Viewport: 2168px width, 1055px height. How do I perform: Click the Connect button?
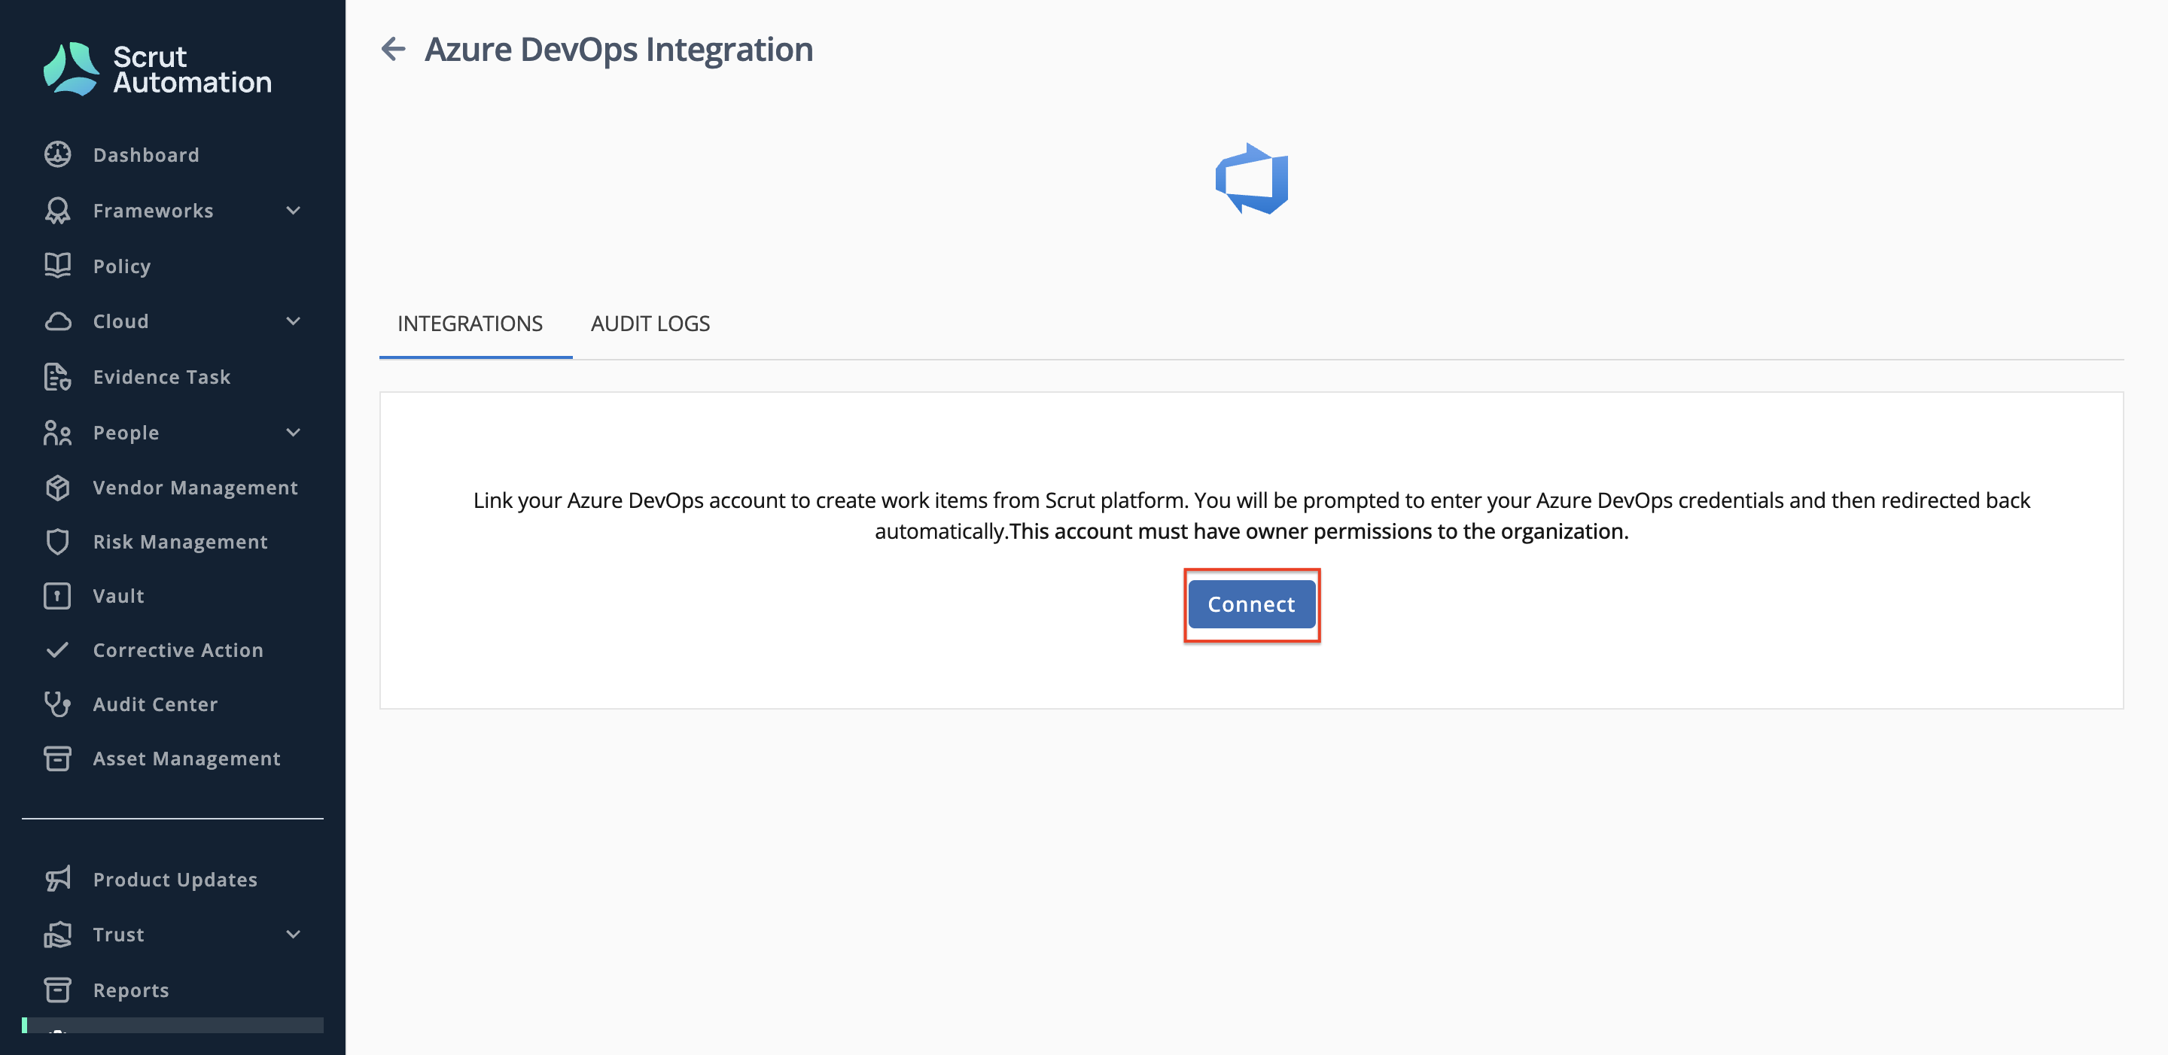click(x=1251, y=604)
